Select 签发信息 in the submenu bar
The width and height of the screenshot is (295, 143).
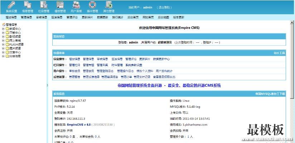[x=57, y=17]
